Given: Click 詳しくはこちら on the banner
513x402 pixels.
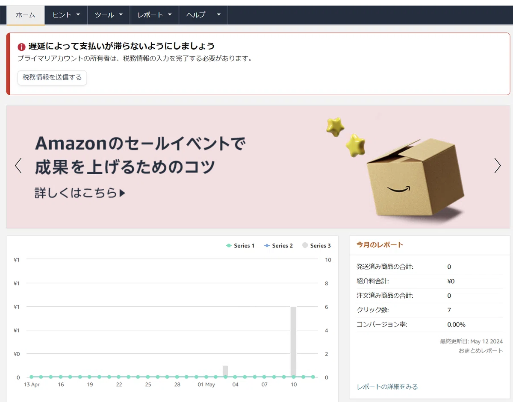Looking at the screenshot, I should coord(80,193).
